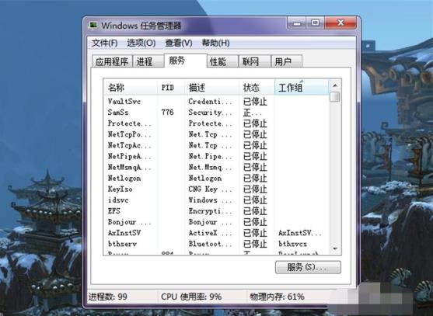Maximize the Task Manager window

click(315, 23)
